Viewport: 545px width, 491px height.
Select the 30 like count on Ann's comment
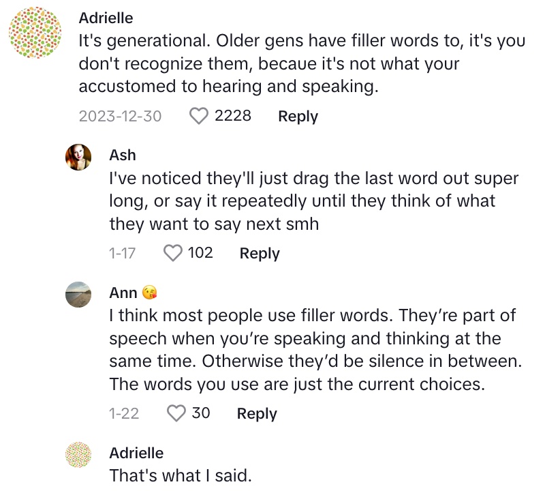coord(200,413)
